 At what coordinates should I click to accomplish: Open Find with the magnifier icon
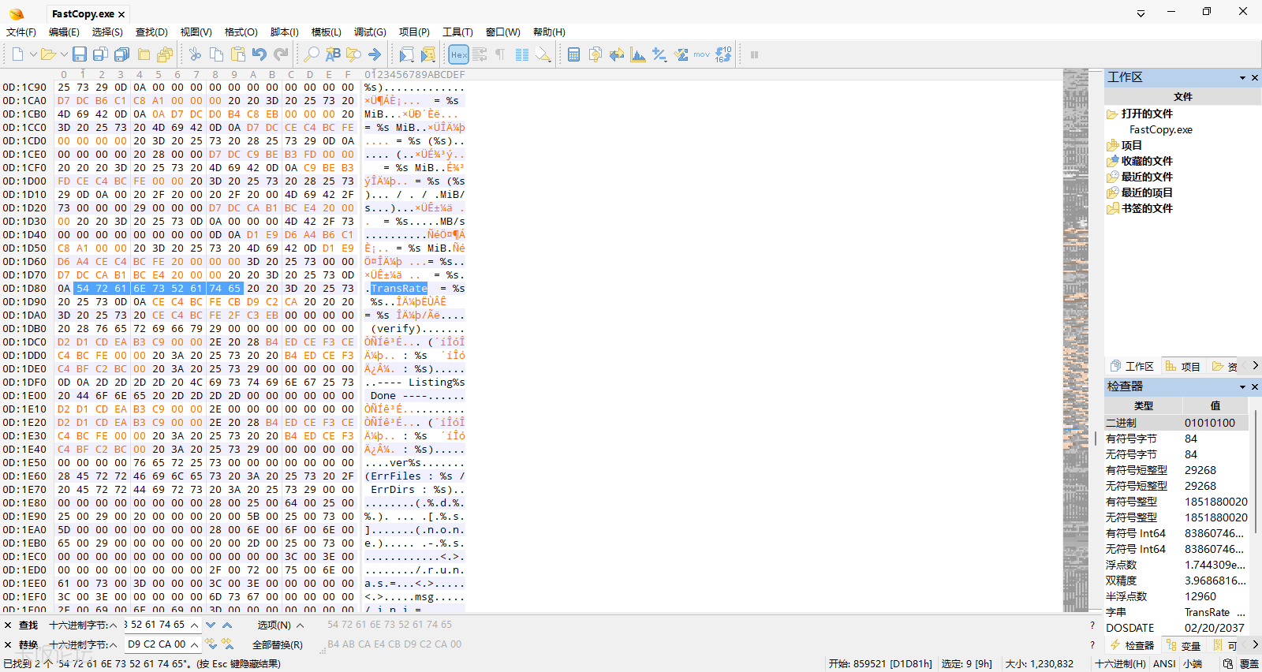pyautogui.click(x=312, y=54)
